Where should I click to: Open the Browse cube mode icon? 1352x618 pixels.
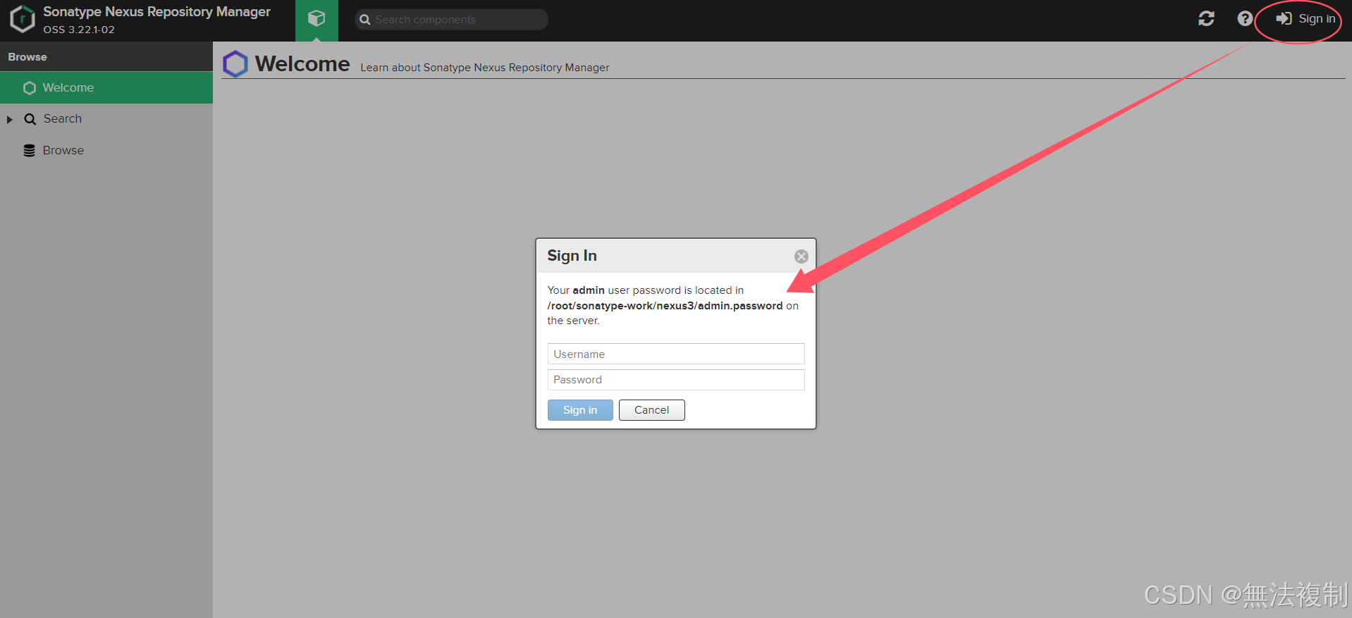point(317,19)
